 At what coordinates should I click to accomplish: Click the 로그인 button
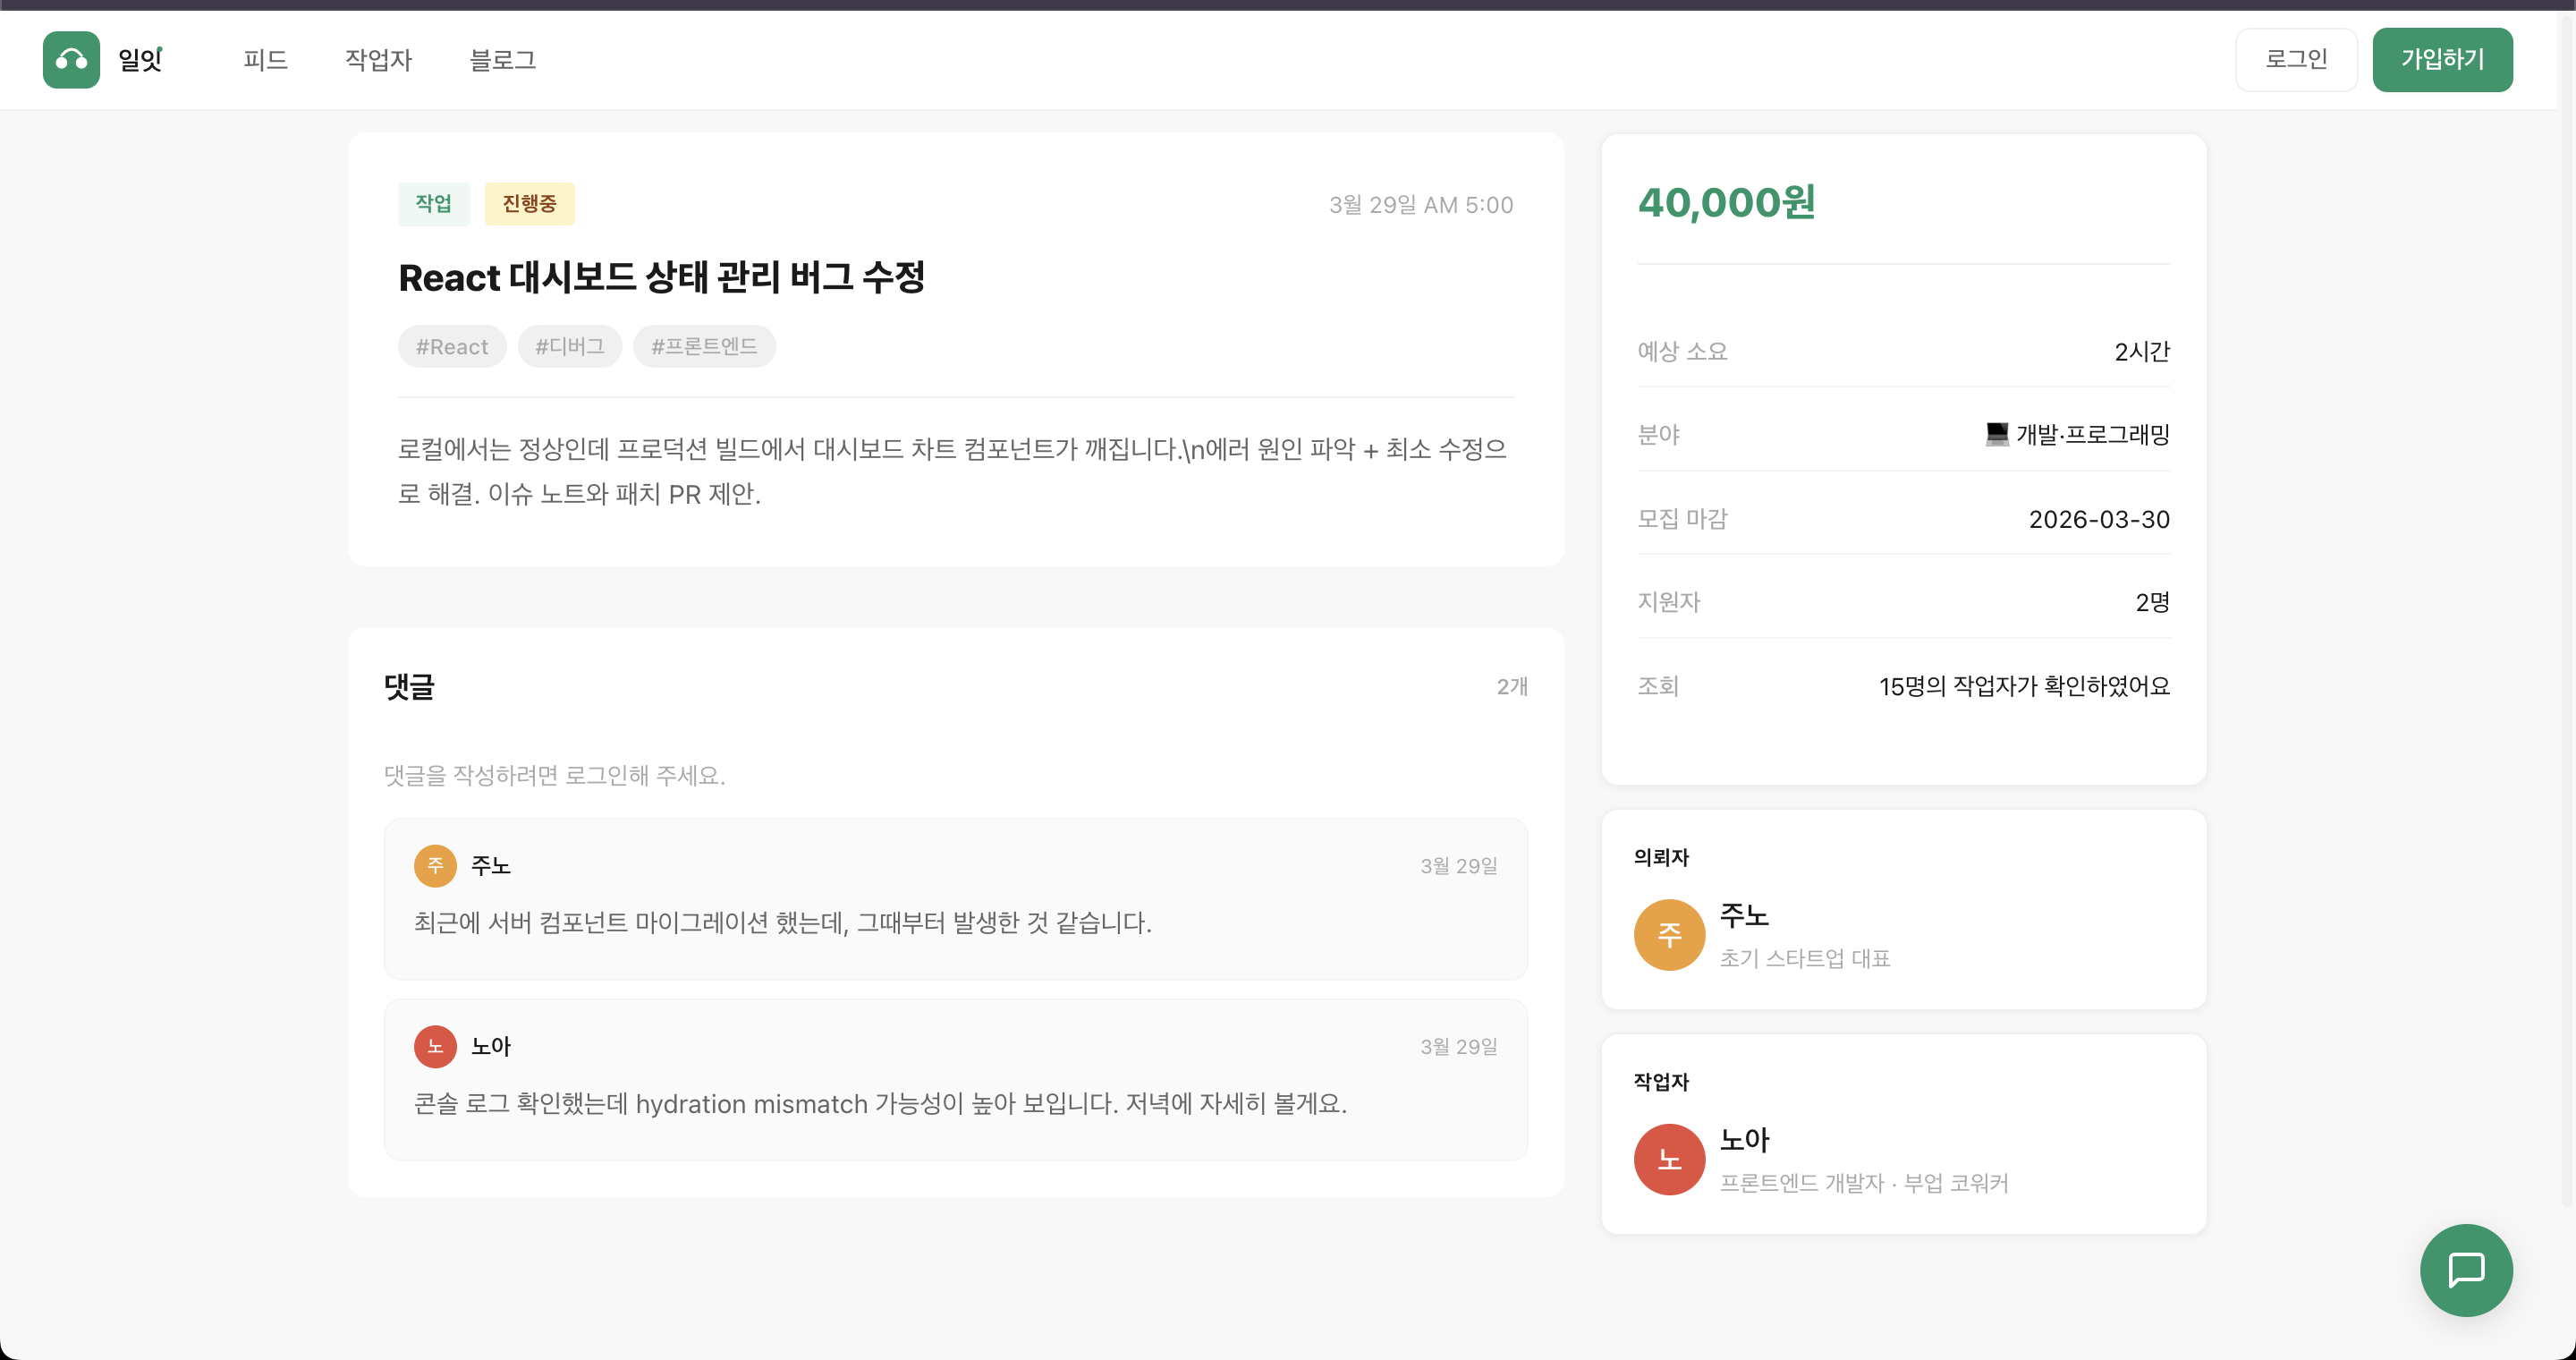[x=2296, y=60]
